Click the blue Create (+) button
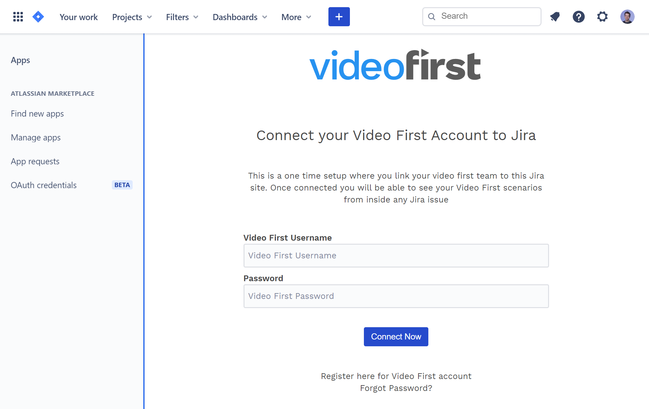The image size is (649, 409). coord(339,16)
